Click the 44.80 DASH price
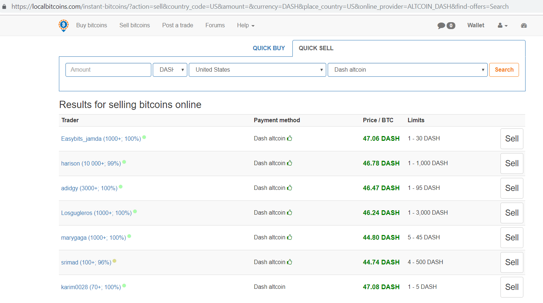Viewport: 543px width, 303px height. coord(381,238)
